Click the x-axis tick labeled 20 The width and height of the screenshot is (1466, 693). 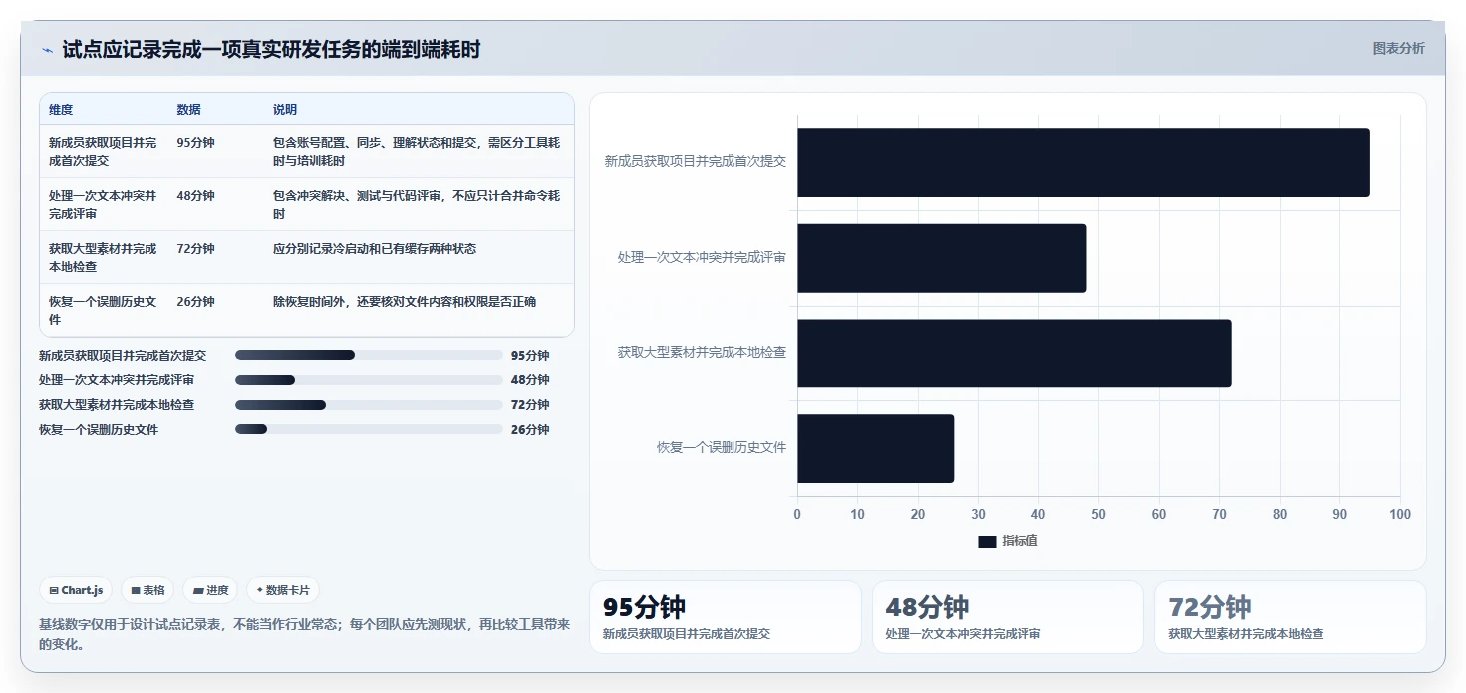tap(918, 515)
